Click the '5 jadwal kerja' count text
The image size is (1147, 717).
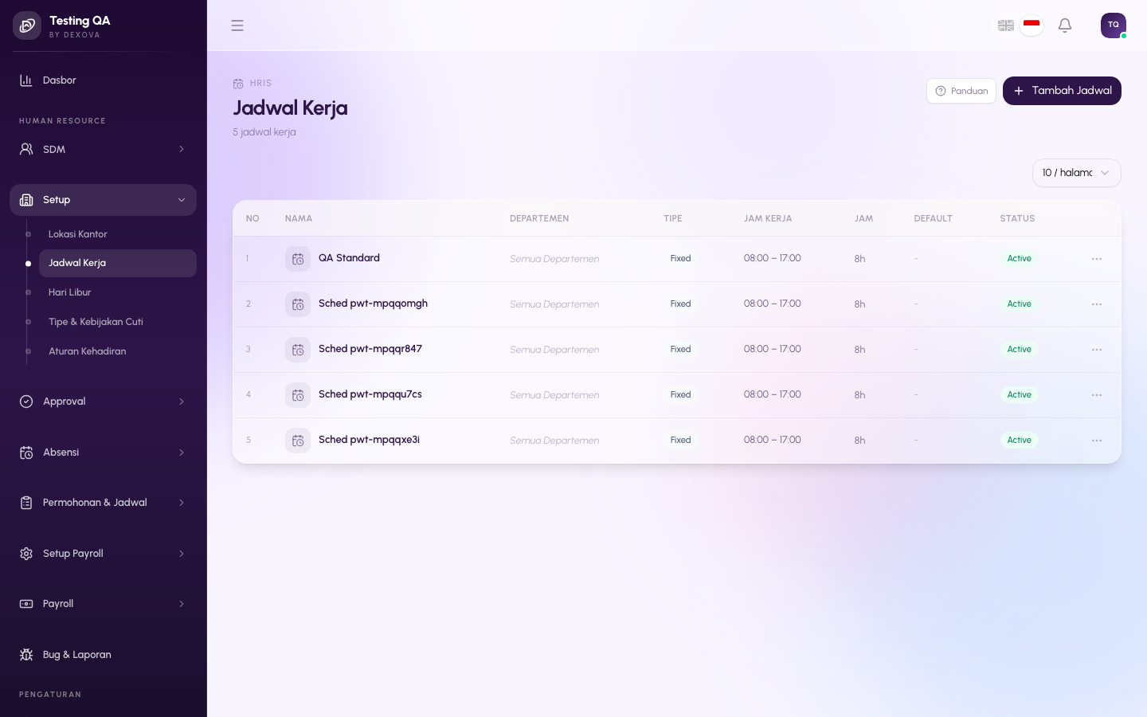click(x=264, y=132)
